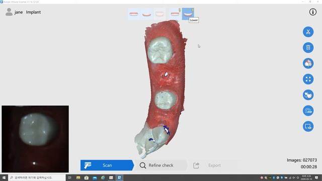Select the upper jaw scan-body tab
Image resolution: width=322 pixels, height=181 pixels.
[175, 14]
